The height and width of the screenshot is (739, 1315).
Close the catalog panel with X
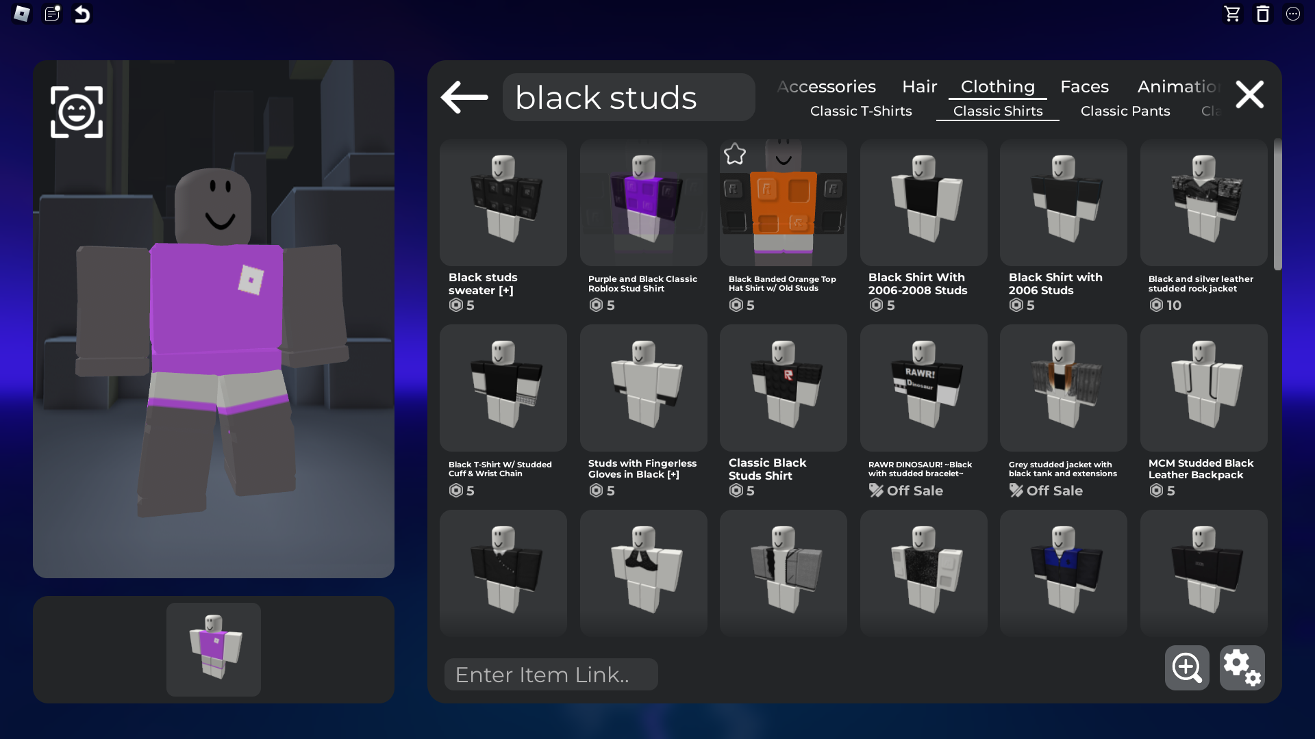click(x=1250, y=94)
